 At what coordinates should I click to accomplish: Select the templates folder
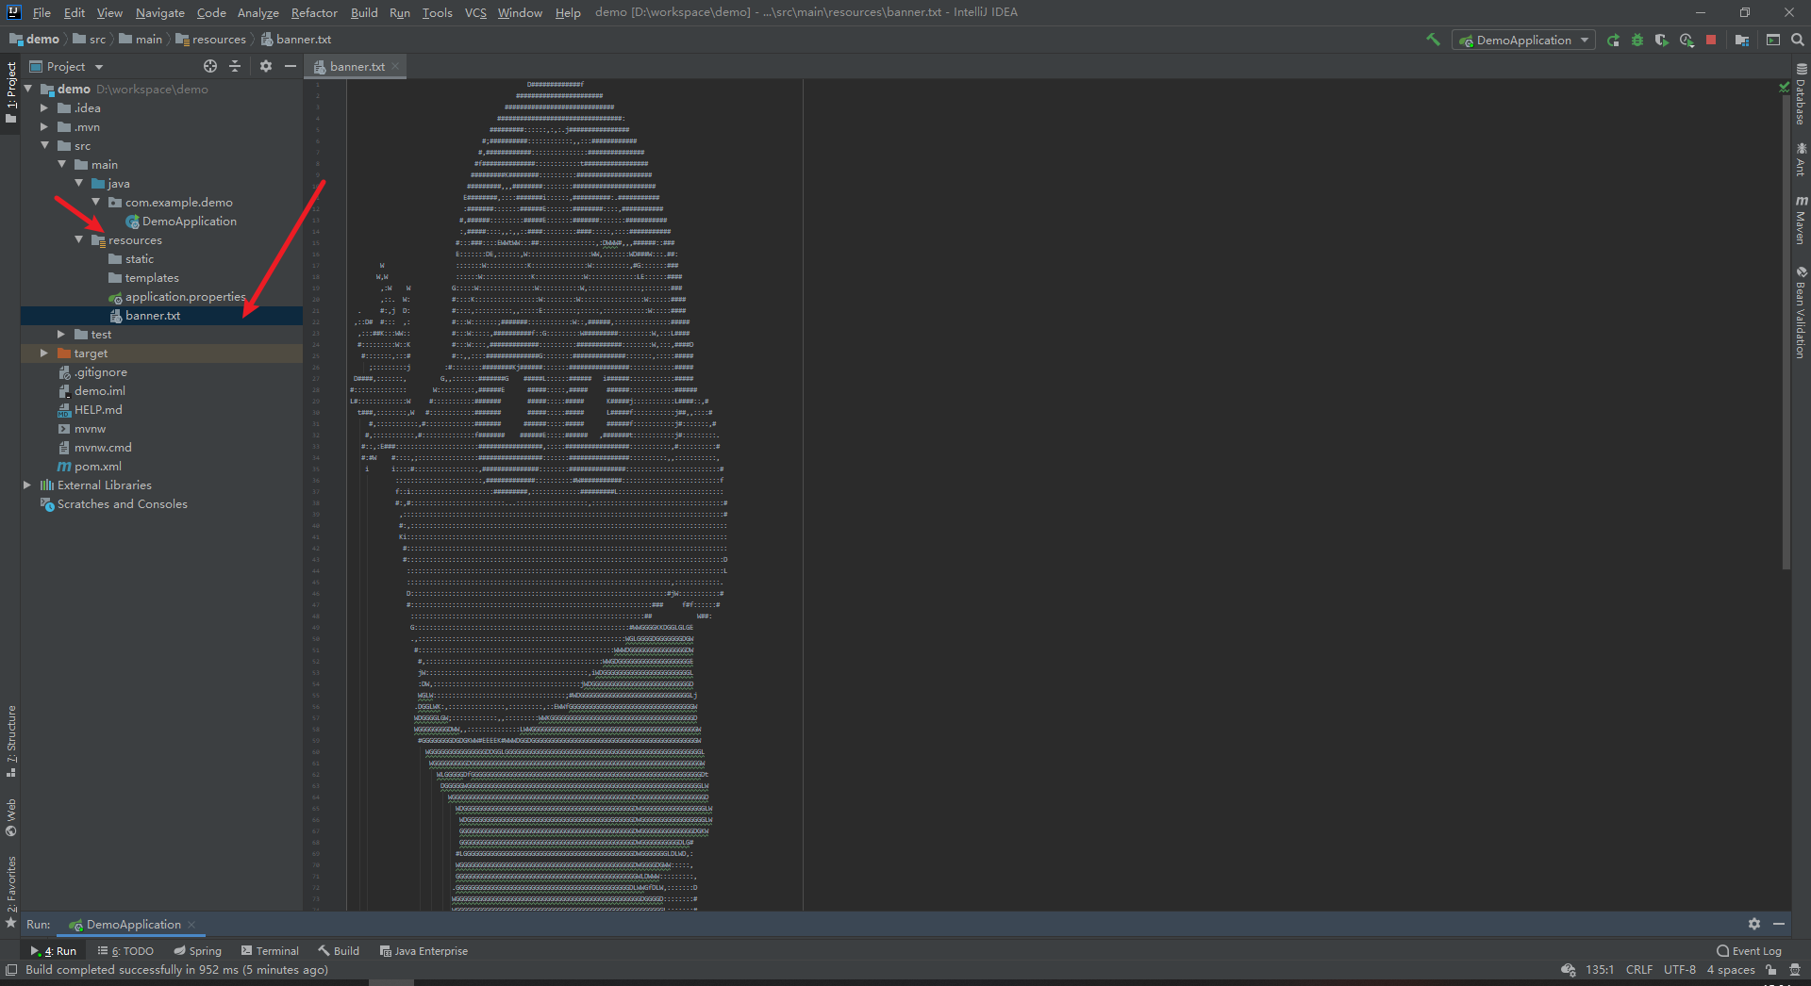tap(143, 277)
